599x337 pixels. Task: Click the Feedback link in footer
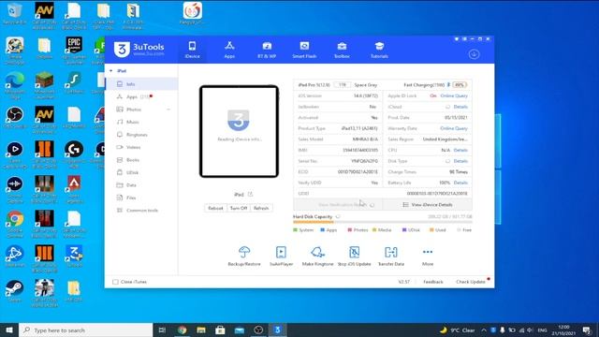(433, 282)
